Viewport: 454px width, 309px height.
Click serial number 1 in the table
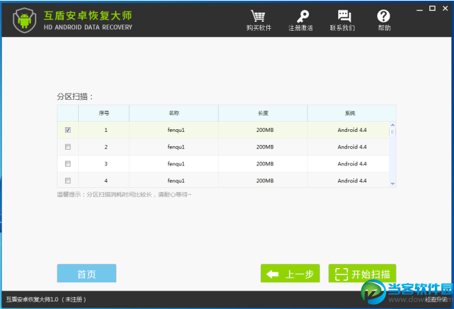106,130
